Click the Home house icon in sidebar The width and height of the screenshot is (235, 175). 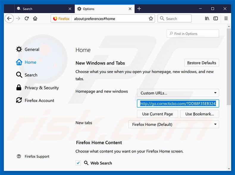(x=19, y=62)
